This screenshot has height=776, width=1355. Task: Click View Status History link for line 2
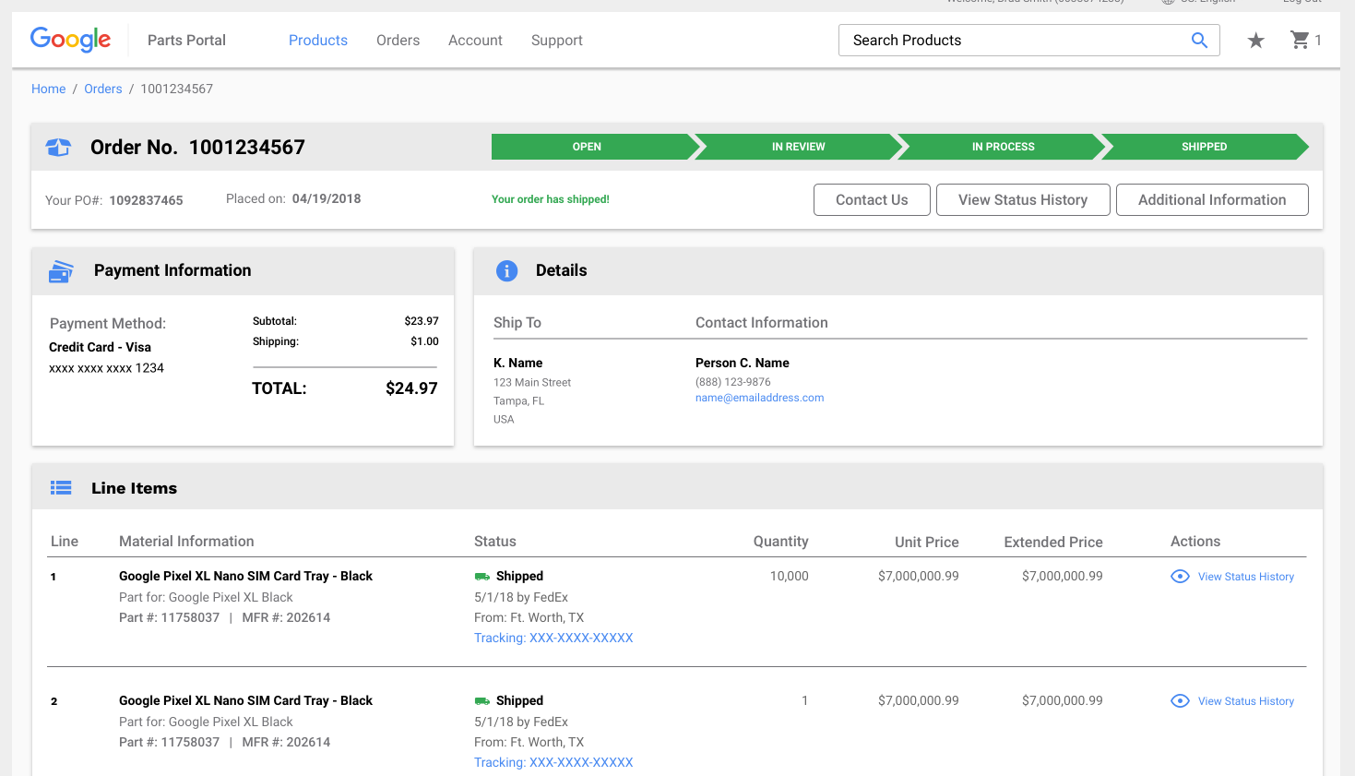point(1246,701)
